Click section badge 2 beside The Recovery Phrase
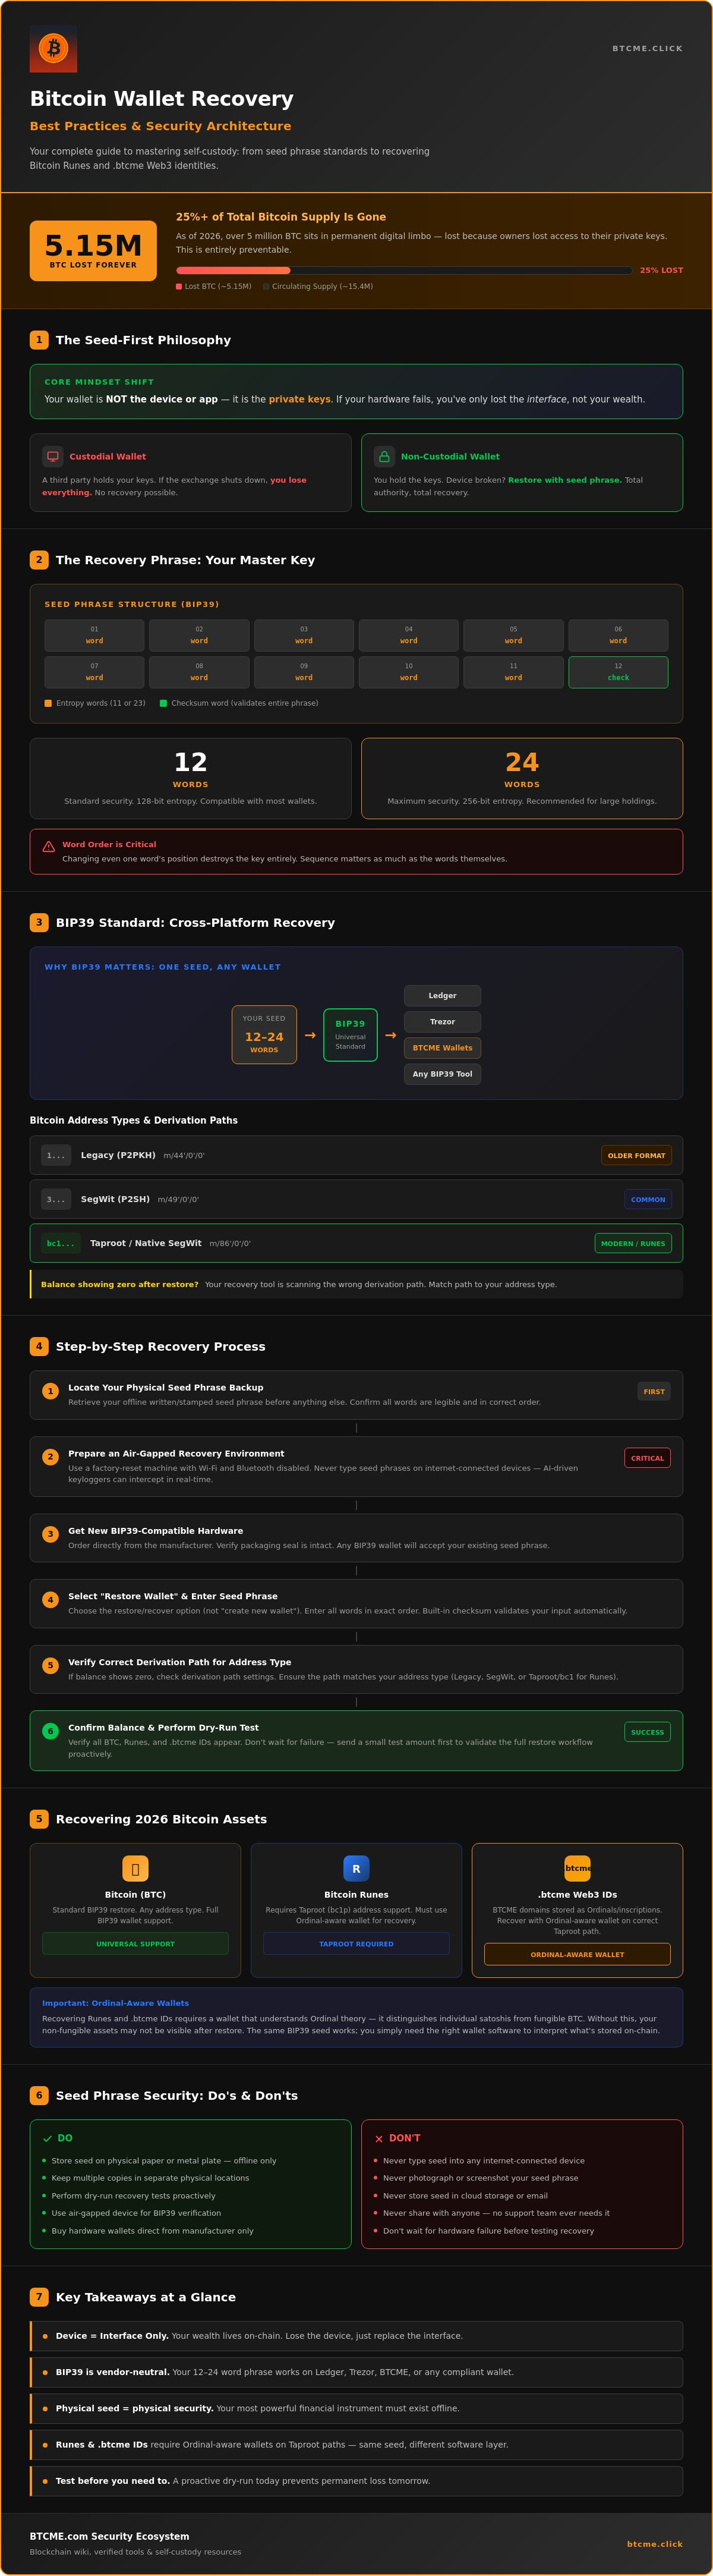Image resolution: width=713 pixels, height=2576 pixels. [x=39, y=560]
